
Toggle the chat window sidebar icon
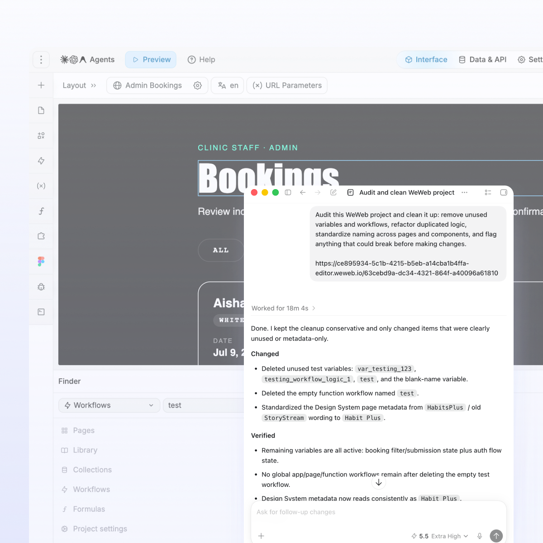pos(288,192)
